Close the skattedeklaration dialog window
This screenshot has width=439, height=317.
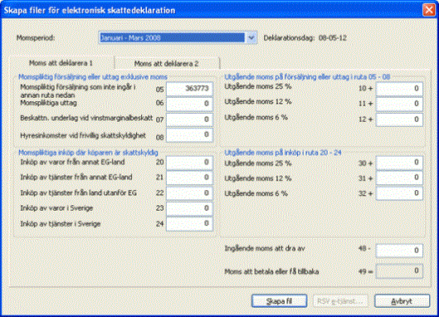(429, 10)
